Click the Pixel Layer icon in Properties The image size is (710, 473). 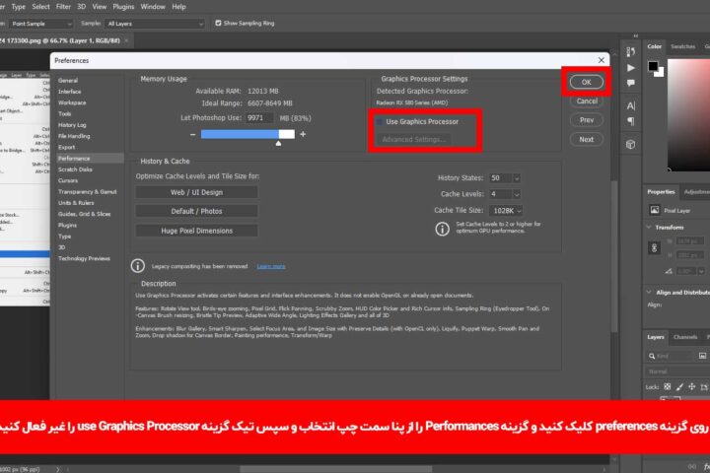(x=655, y=210)
